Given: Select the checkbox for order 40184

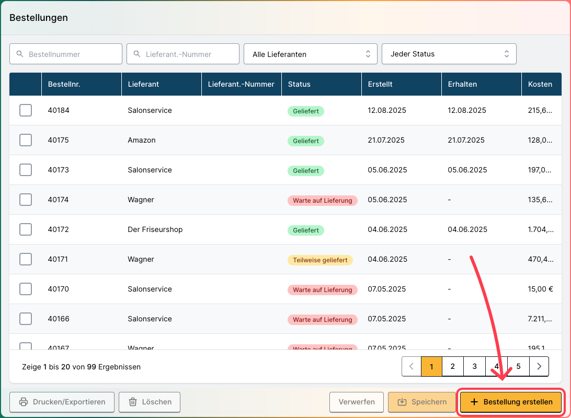Looking at the screenshot, I should pos(26,110).
